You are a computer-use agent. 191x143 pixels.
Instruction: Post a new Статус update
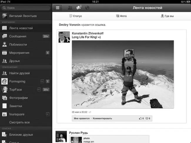[76, 16]
